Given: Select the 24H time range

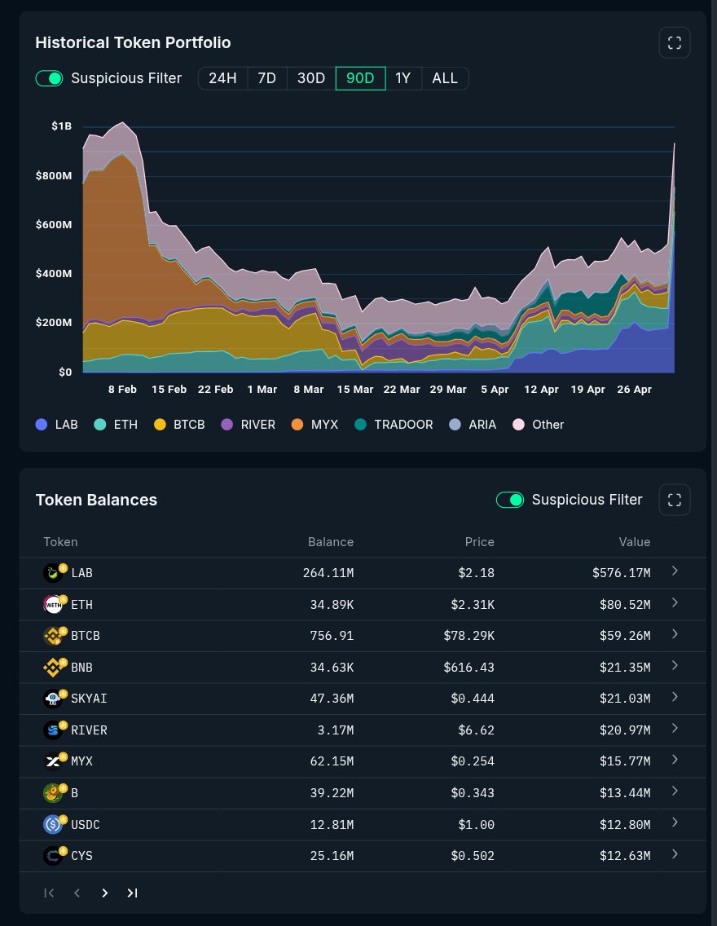Looking at the screenshot, I should [x=222, y=78].
